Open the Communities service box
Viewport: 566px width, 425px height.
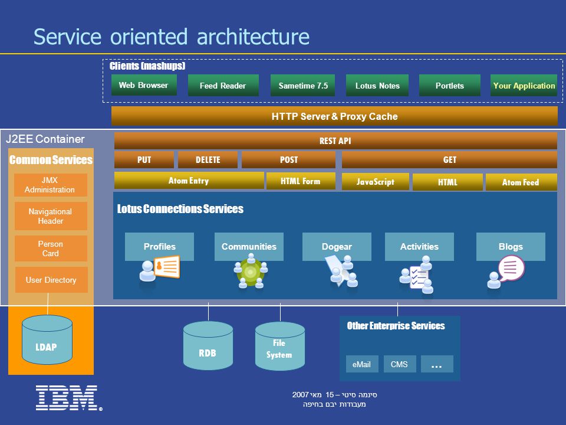click(249, 247)
